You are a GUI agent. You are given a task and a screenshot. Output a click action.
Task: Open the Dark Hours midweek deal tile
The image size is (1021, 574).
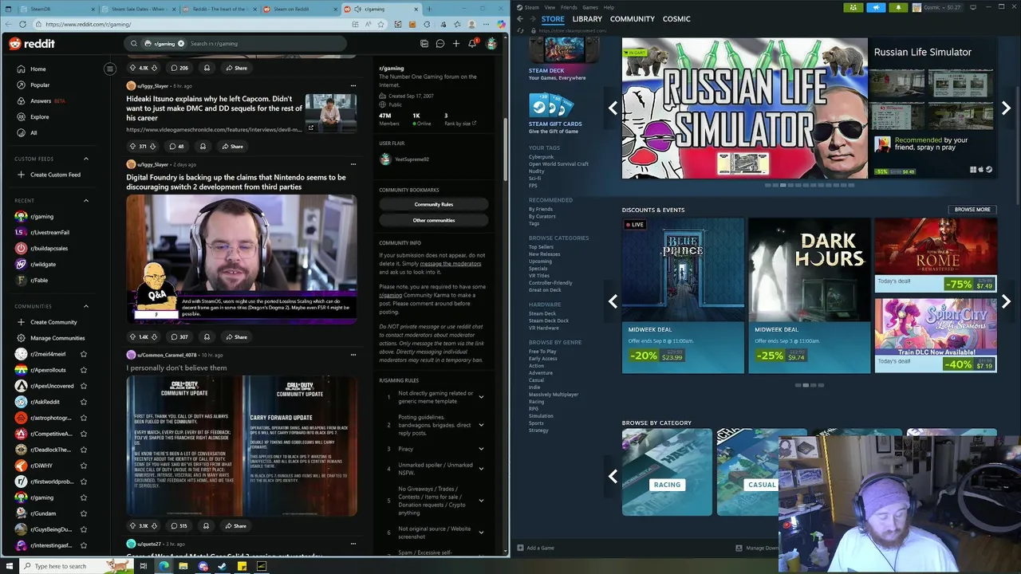tap(808, 296)
